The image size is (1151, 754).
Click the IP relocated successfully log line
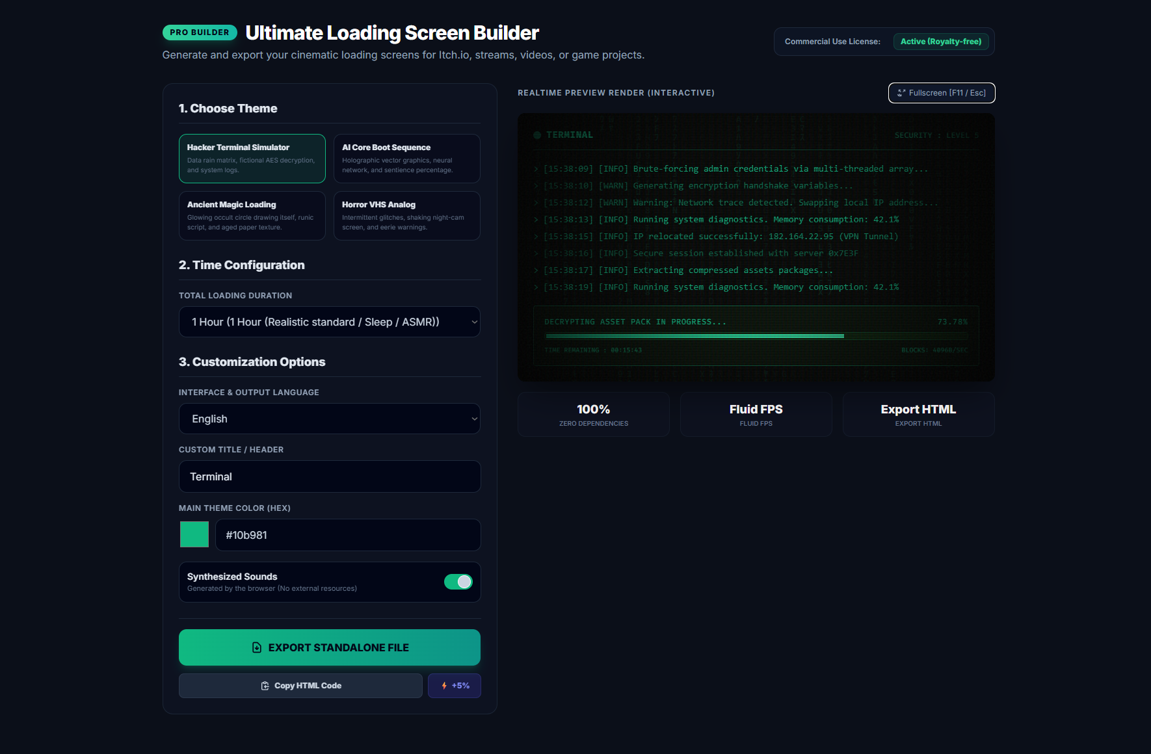(x=716, y=237)
